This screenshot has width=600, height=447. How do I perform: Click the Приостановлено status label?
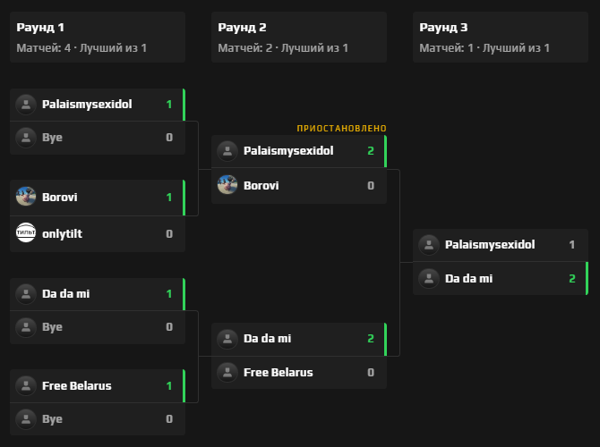coord(341,129)
